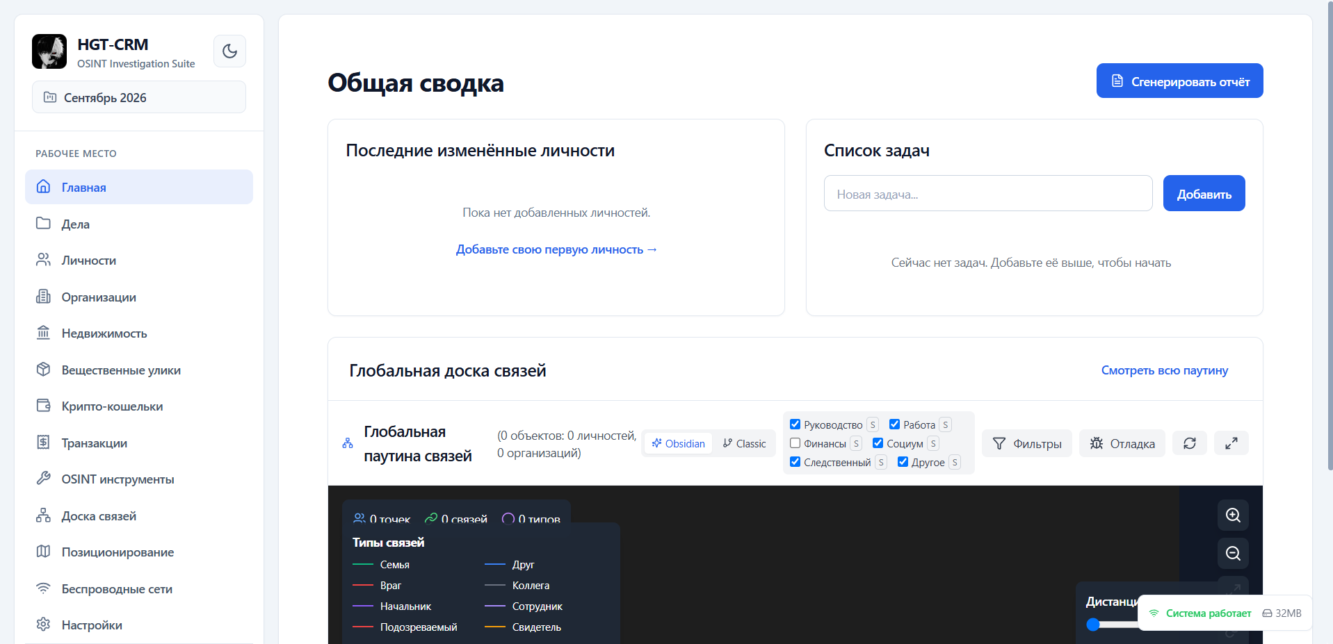
Task: Click the Крипто-кошельки wallet icon
Action: click(x=43, y=406)
